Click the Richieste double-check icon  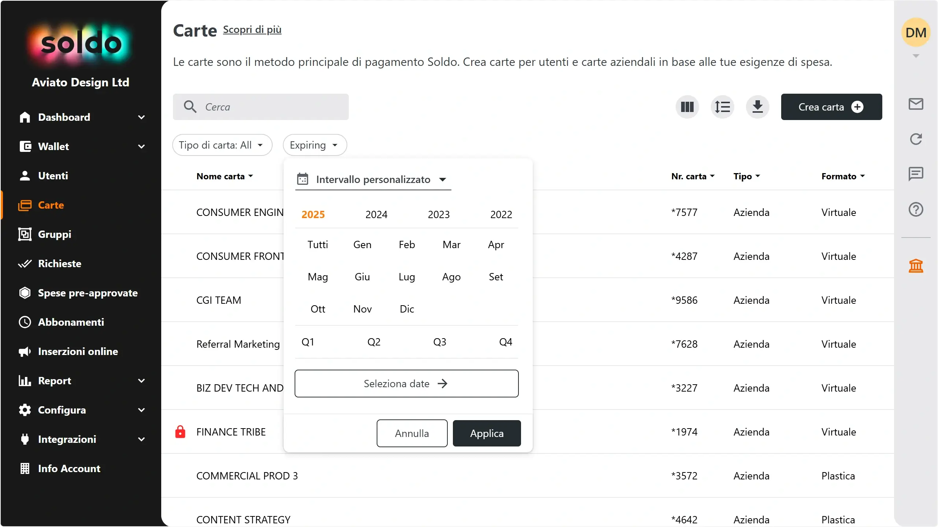click(25, 263)
